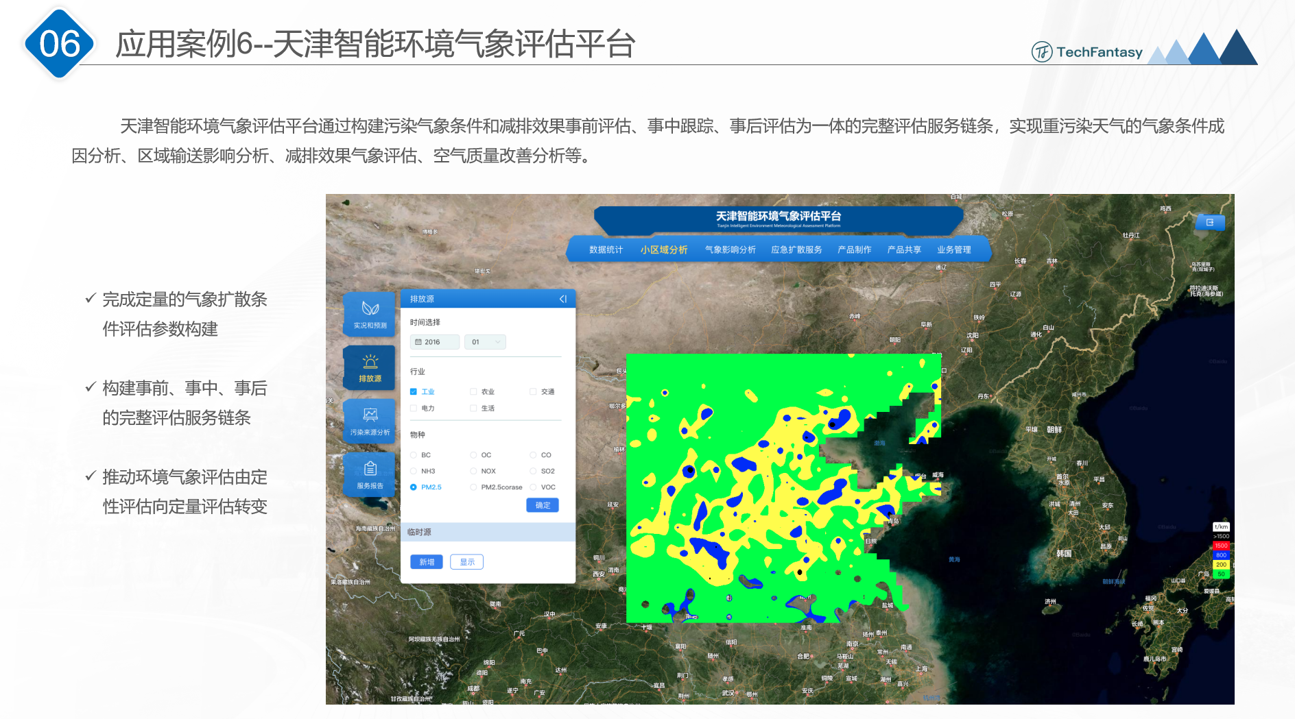This screenshot has height=719, width=1295.
Task: Open 服务报告 clipboard icon
Action: (x=370, y=474)
